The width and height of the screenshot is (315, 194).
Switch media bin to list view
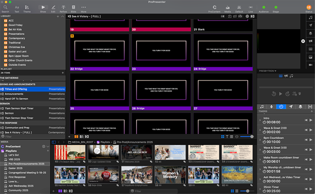tap(237, 191)
